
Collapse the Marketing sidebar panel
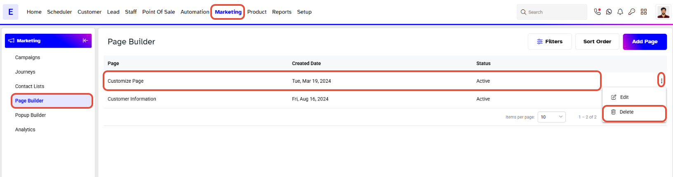tap(85, 40)
